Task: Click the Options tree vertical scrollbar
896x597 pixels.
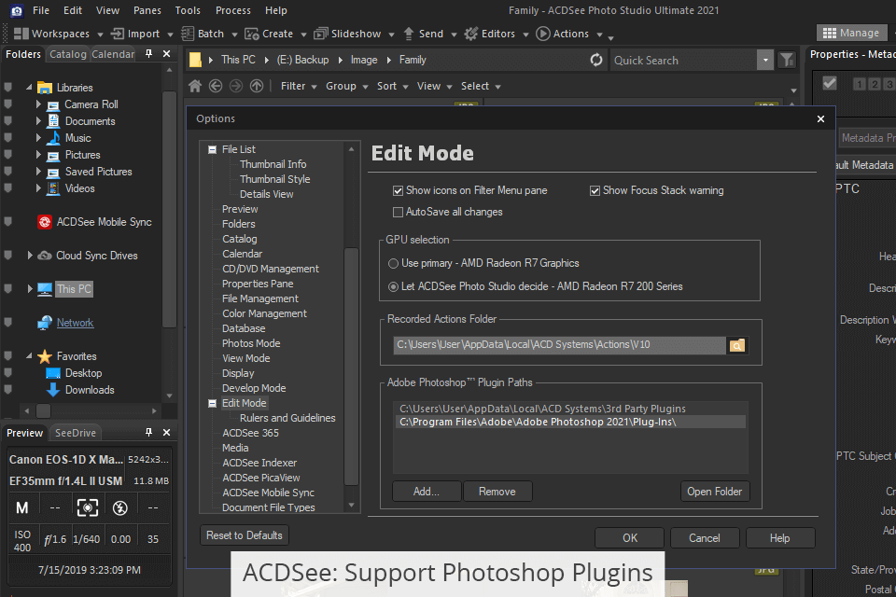Action: 351,366
